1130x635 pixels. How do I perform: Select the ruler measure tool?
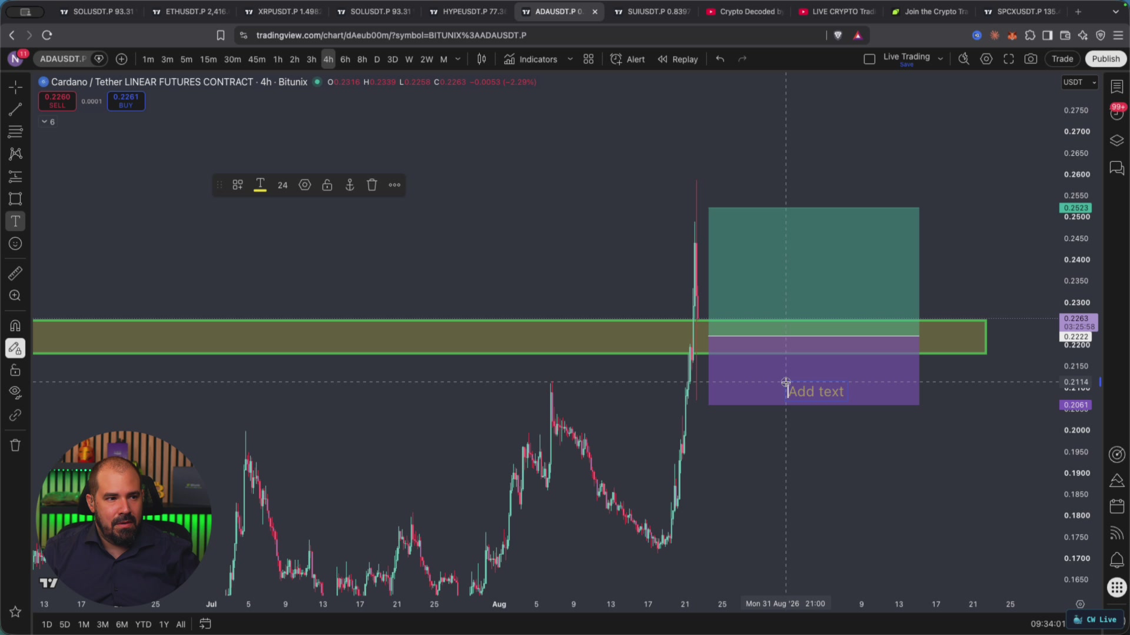click(15, 273)
